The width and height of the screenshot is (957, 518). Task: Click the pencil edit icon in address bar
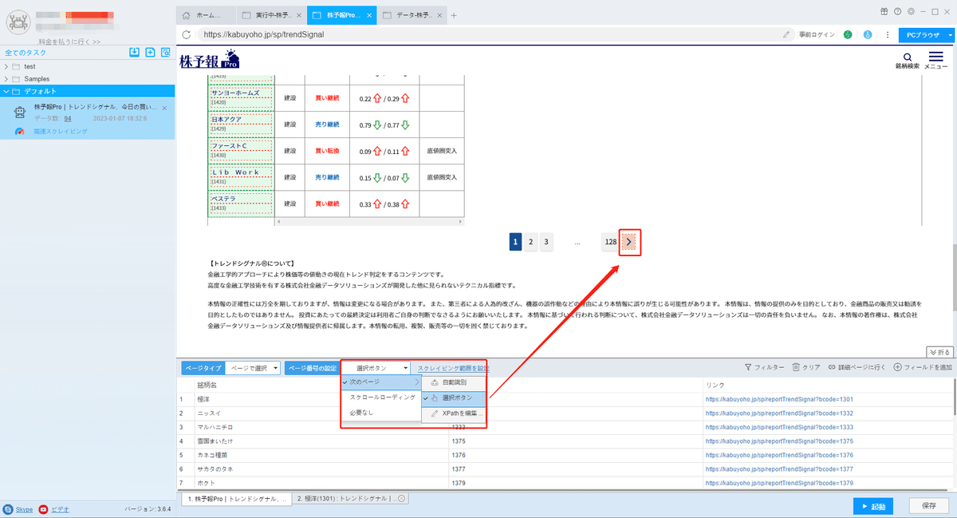point(786,35)
